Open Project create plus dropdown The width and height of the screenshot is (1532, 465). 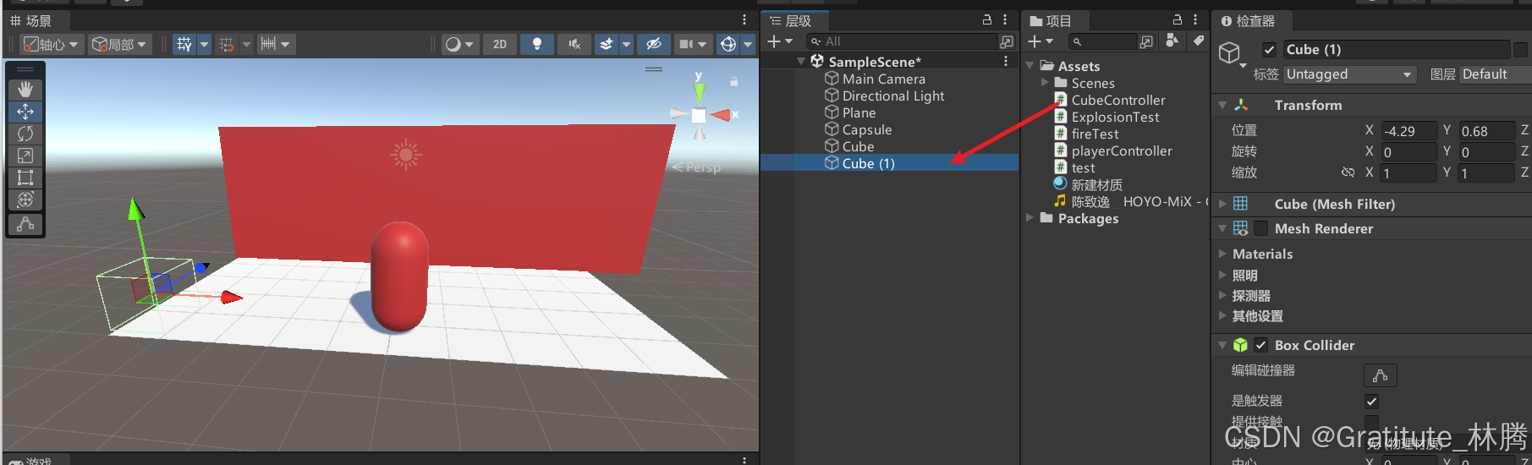1041,41
